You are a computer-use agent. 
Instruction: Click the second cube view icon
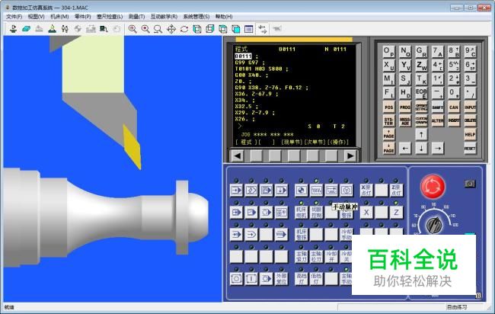coord(210,29)
